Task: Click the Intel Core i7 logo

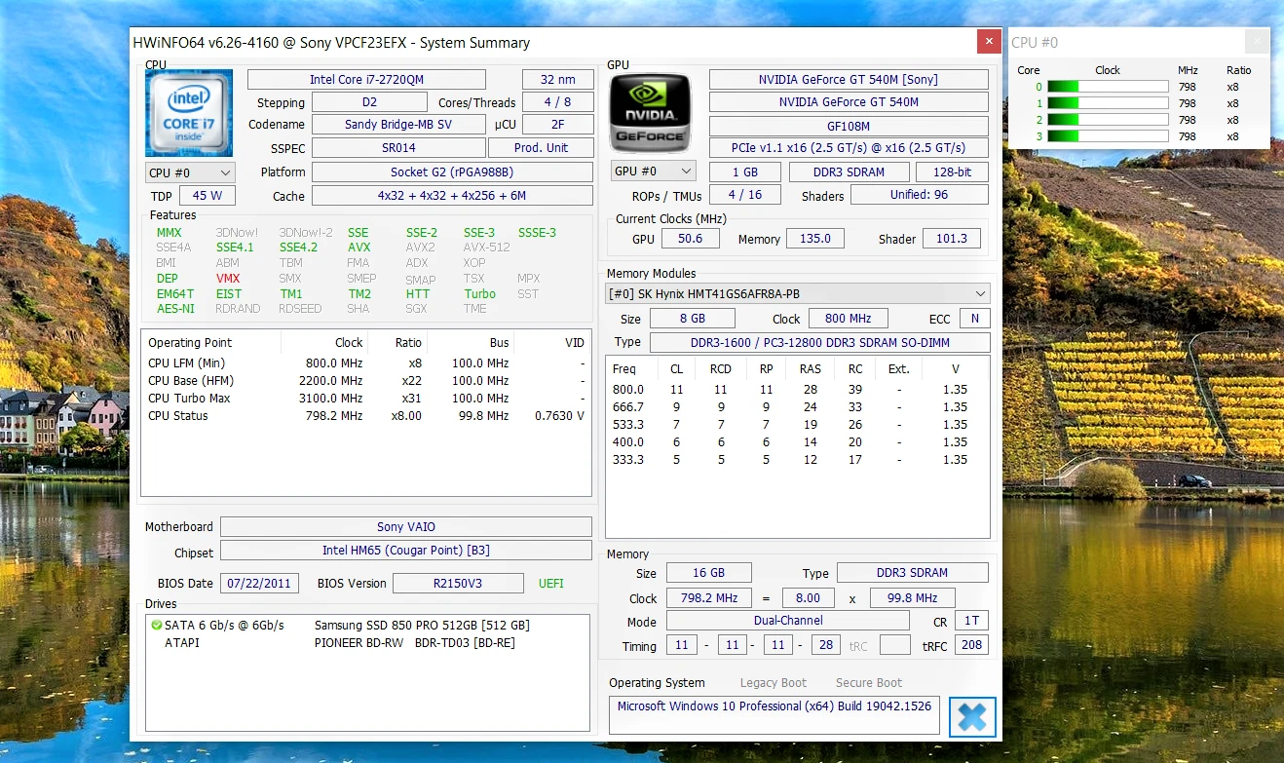Action: (189, 113)
